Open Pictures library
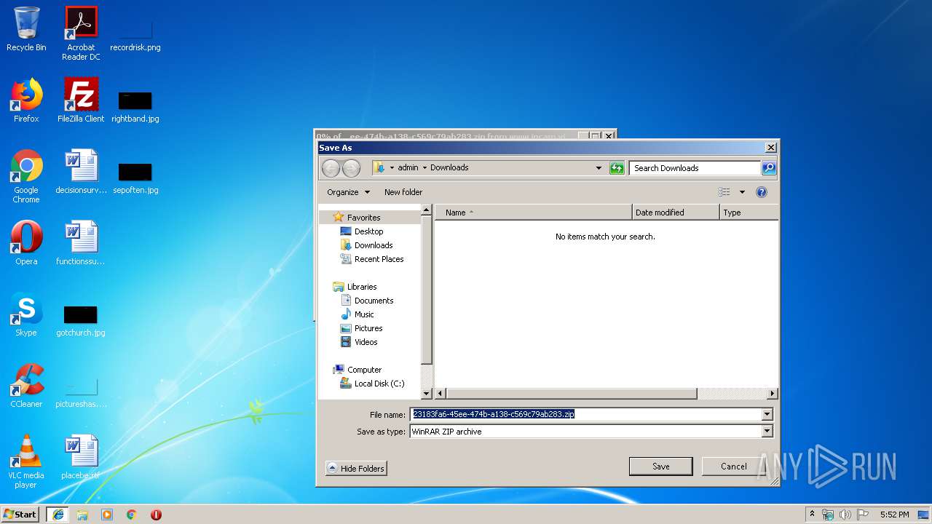This screenshot has width=932, height=524. point(368,328)
